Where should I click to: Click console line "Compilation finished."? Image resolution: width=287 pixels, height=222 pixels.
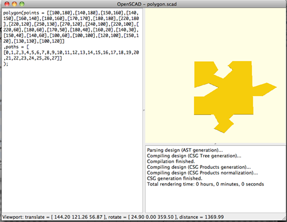[171, 161]
